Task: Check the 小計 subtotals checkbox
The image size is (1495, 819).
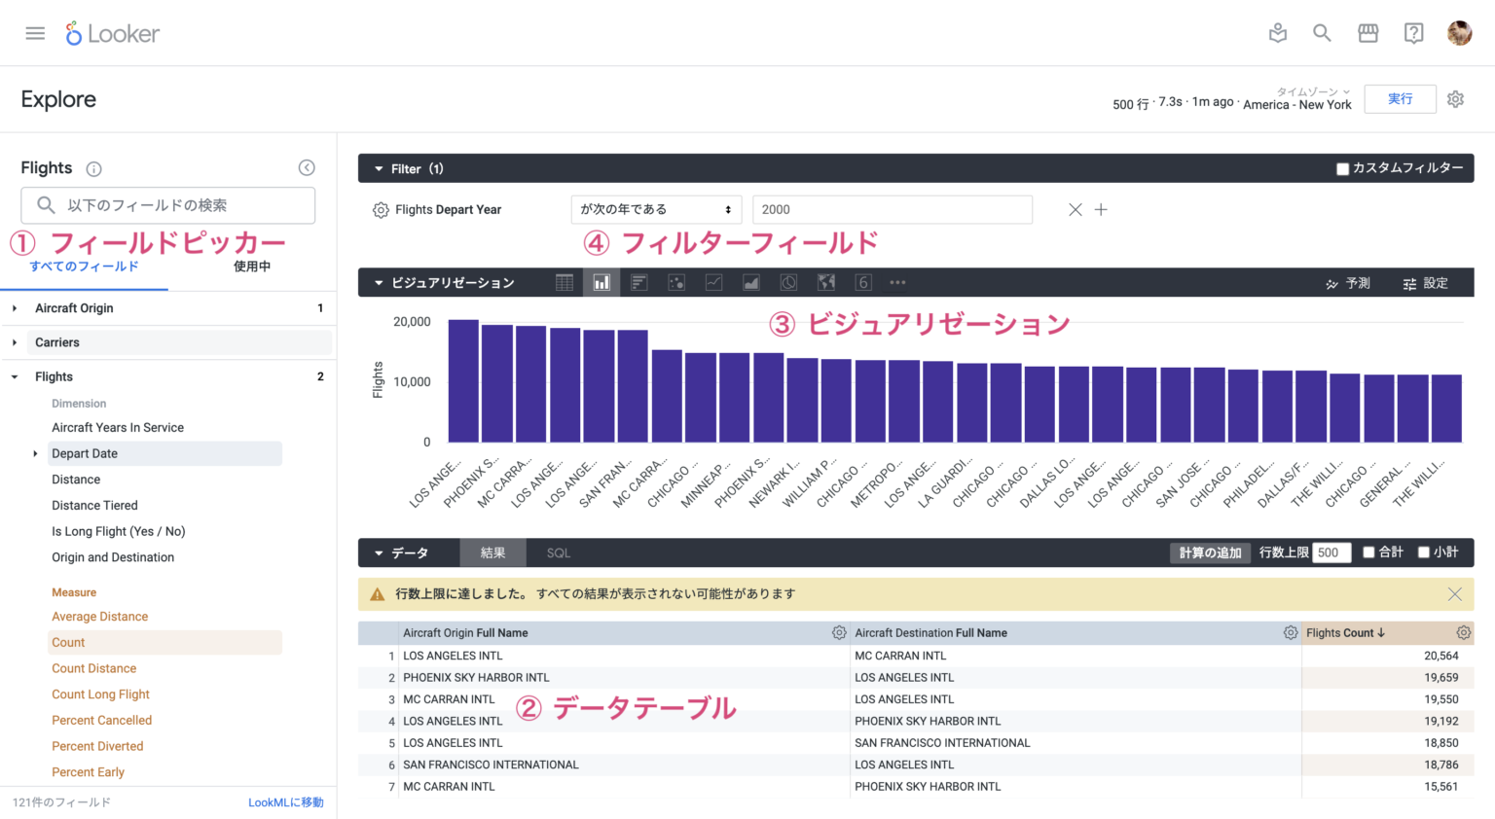Action: [1425, 552]
